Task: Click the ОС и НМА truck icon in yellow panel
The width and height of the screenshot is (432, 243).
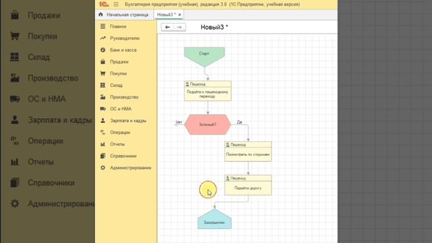Action: [x=103, y=109]
